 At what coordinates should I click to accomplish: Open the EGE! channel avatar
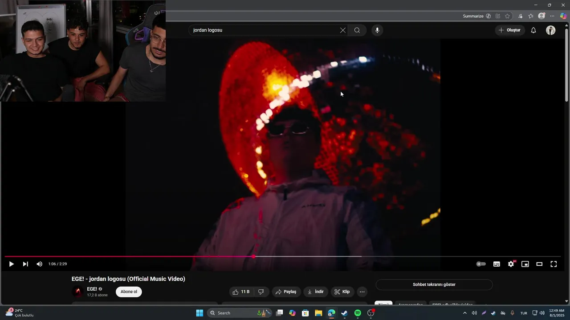pos(77,292)
